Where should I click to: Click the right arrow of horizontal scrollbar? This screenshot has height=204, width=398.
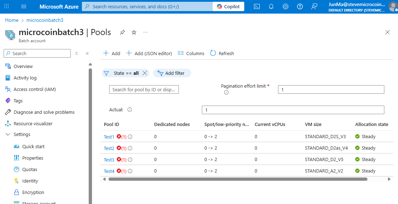click(389, 179)
